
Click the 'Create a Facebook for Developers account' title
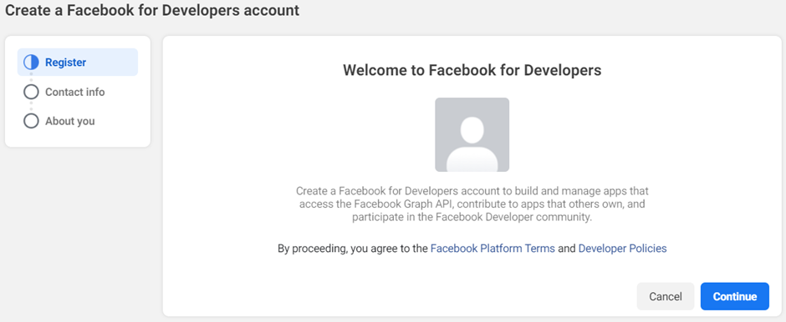click(x=152, y=10)
